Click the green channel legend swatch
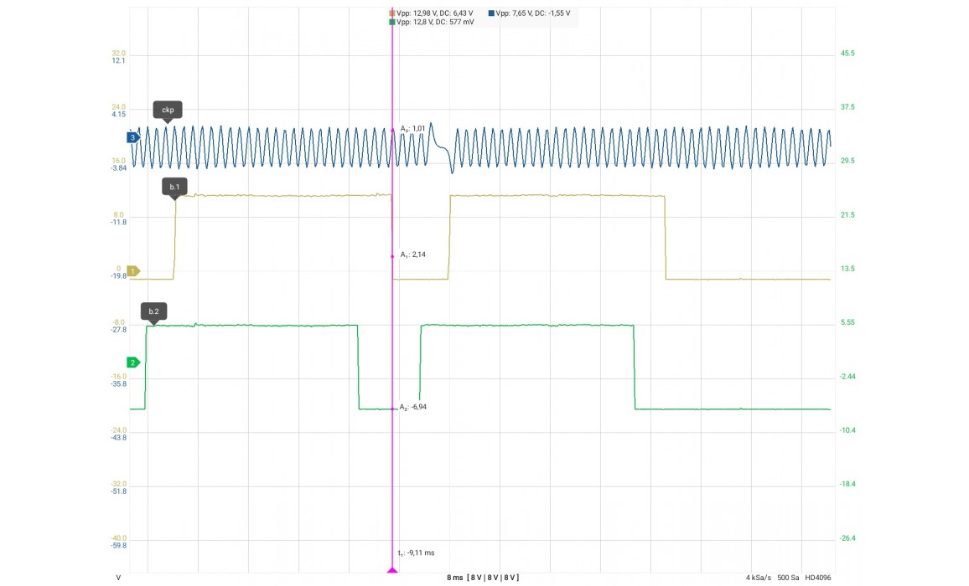Image resolution: width=969 pixels, height=586 pixels. click(392, 23)
